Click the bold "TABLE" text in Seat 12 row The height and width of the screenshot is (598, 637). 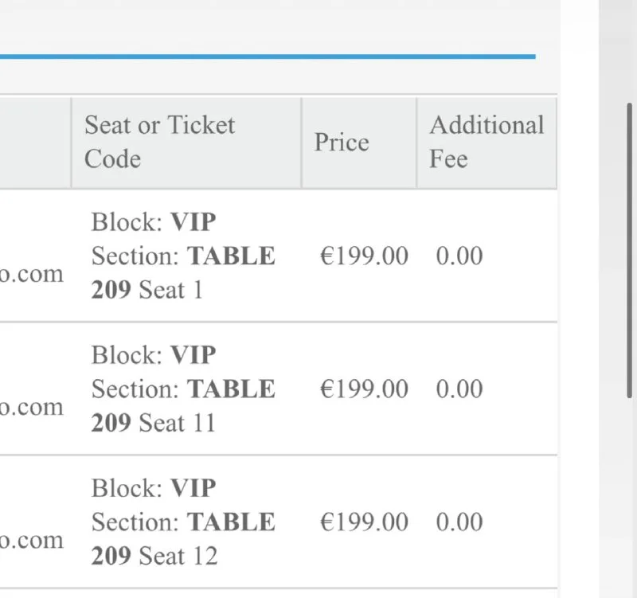[x=231, y=522]
